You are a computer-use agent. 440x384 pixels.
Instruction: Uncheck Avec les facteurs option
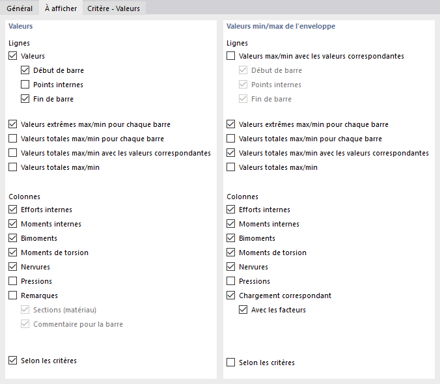tap(243, 310)
